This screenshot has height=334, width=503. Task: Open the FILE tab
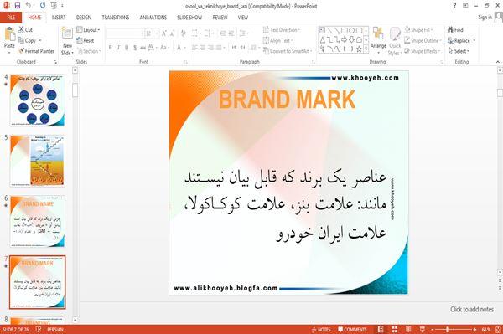[11, 18]
